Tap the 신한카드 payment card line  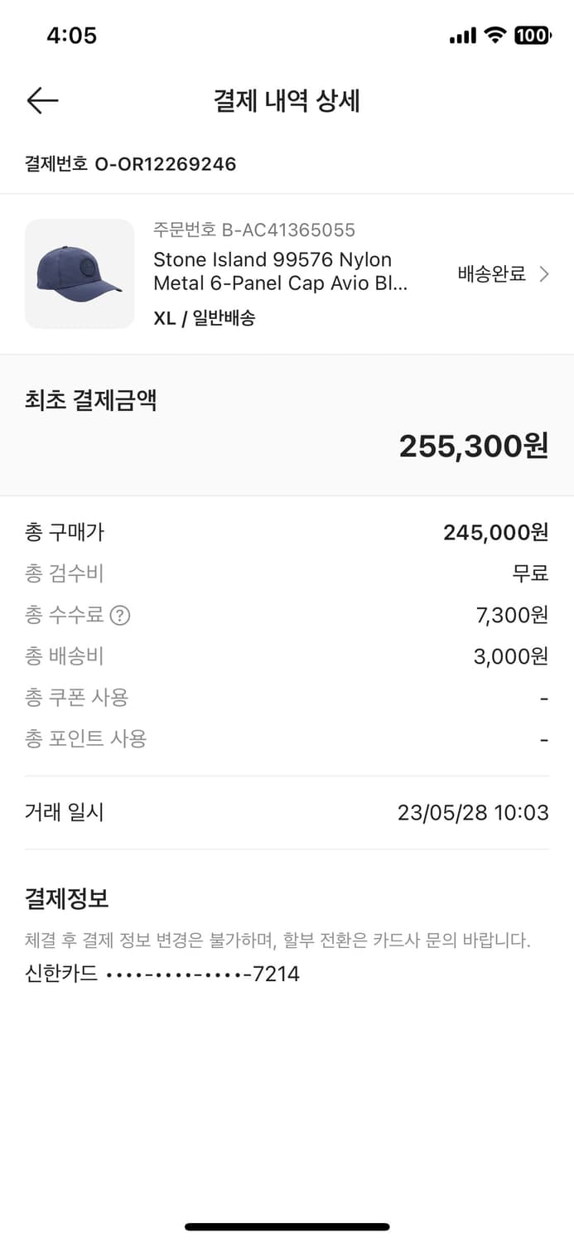162,974
